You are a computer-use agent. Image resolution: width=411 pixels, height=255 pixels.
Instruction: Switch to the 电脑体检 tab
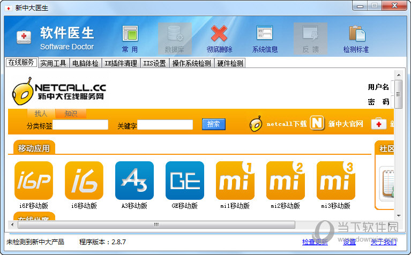coord(85,63)
